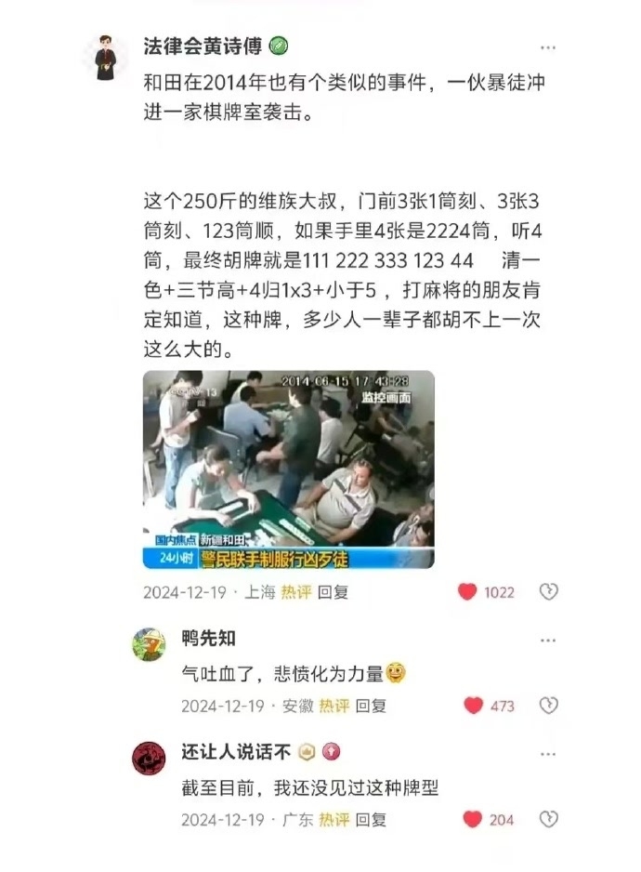
Task: Tap the gold level badge beside 还让人说话不
Action: pyautogui.click(x=307, y=752)
